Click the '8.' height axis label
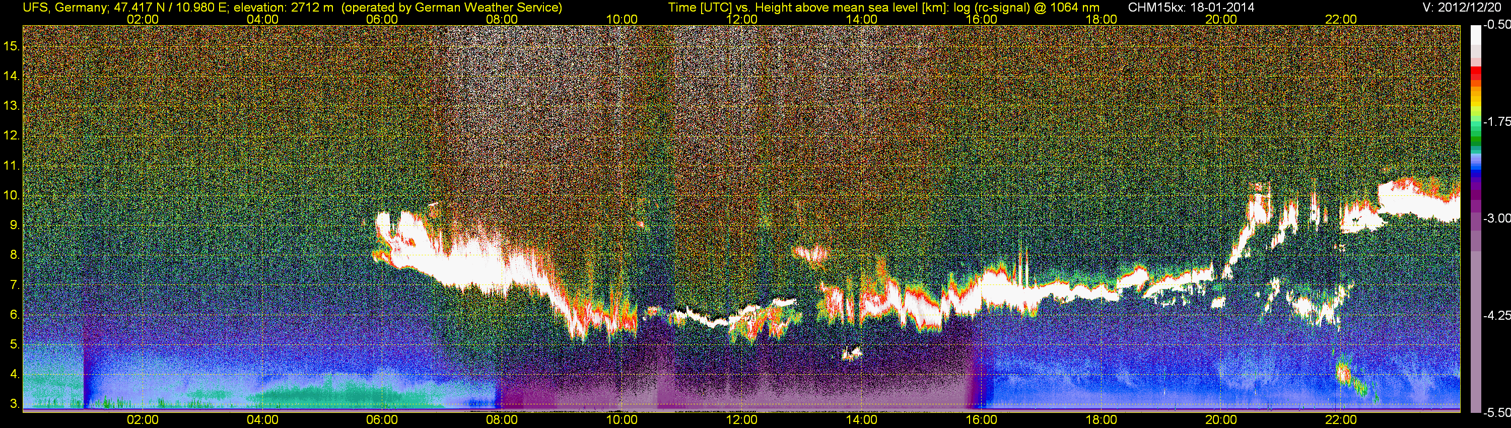This screenshot has width=1511, height=428. point(15,255)
